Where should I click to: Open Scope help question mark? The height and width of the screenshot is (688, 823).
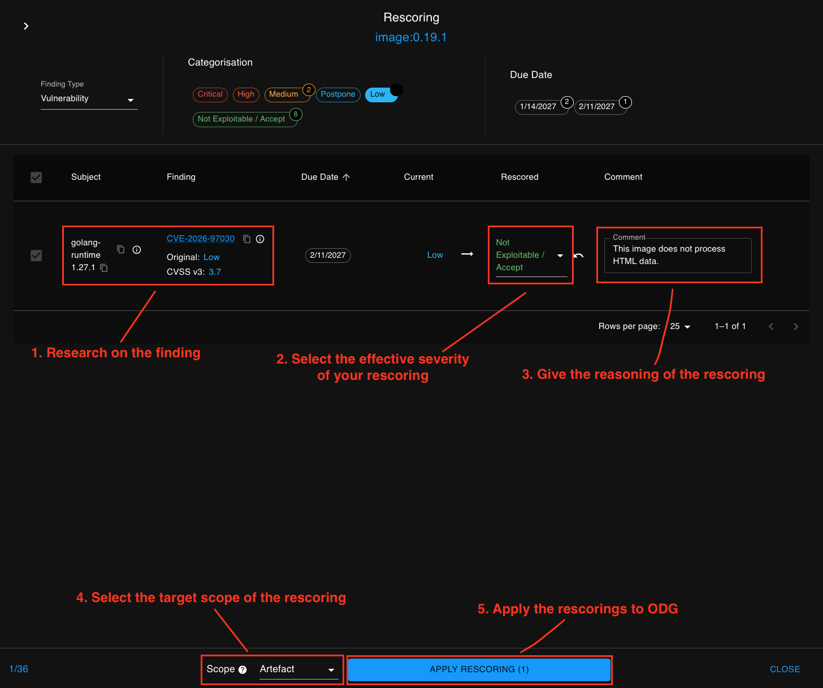[x=242, y=670]
